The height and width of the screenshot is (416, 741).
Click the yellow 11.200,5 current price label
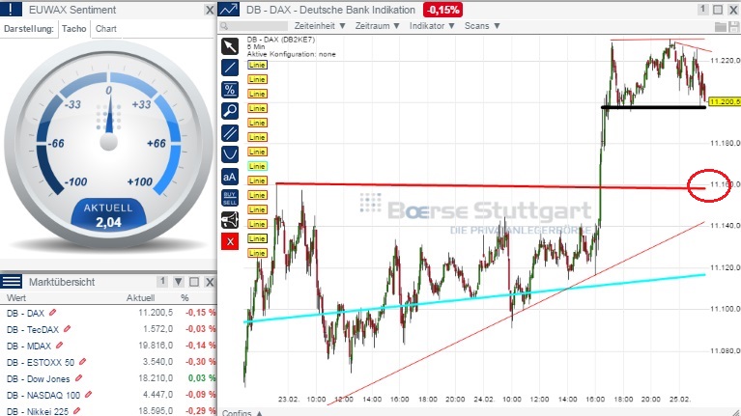(x=725, y=101)
